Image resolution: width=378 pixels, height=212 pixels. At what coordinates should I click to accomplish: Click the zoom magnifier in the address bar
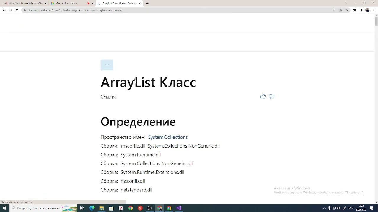pyautogui.click(x=334, y=10)
